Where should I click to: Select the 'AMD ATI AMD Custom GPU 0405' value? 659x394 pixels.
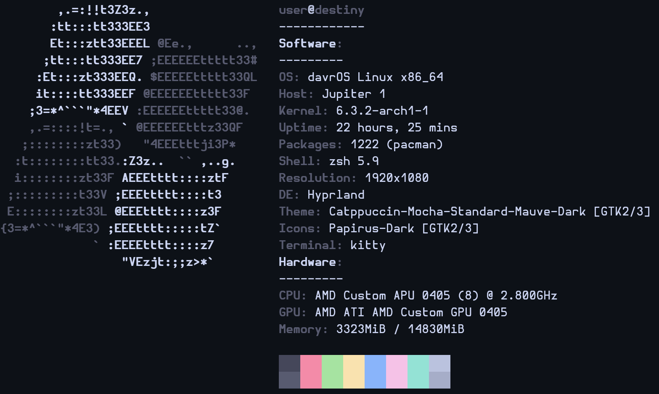[x=411, y=313]
